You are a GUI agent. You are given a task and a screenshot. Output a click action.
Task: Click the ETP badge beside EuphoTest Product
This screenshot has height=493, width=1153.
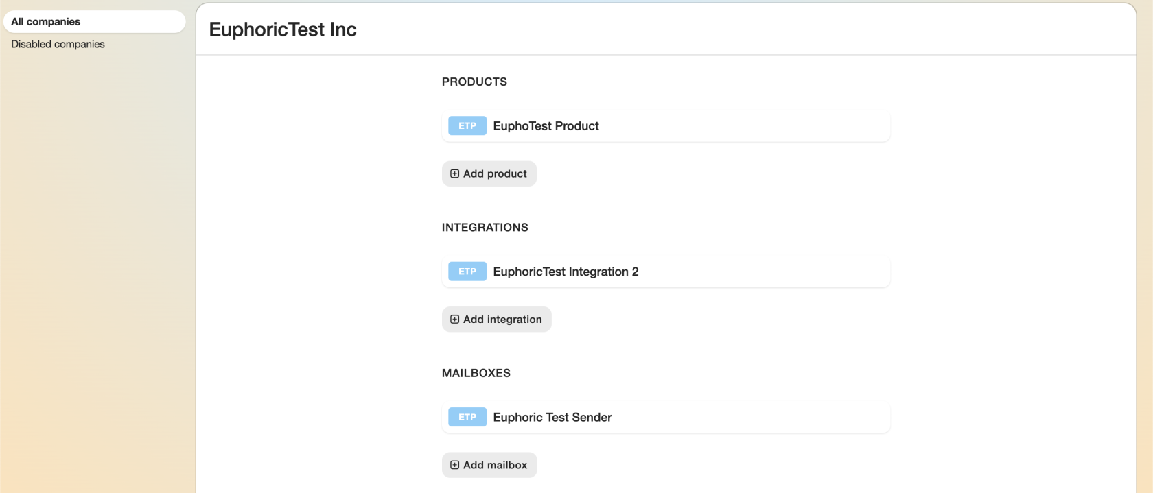(467, 126)
